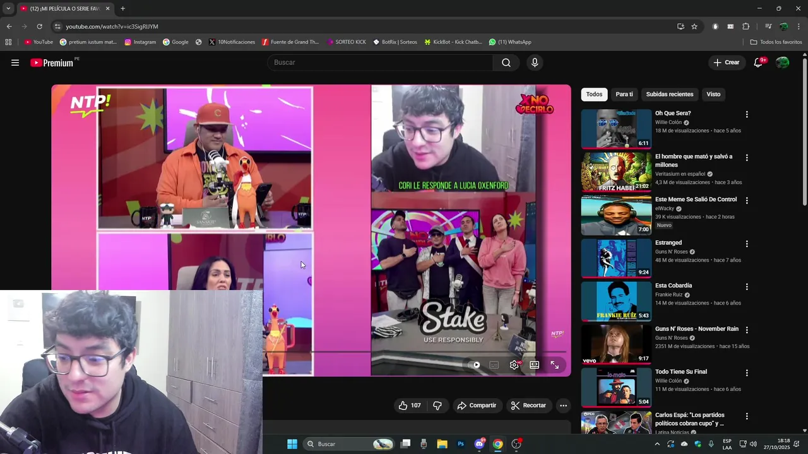The height and width of the screenshot is (454, 808).
Task: Click the Chrome address bar URL
Action: (x=112, y=26)
